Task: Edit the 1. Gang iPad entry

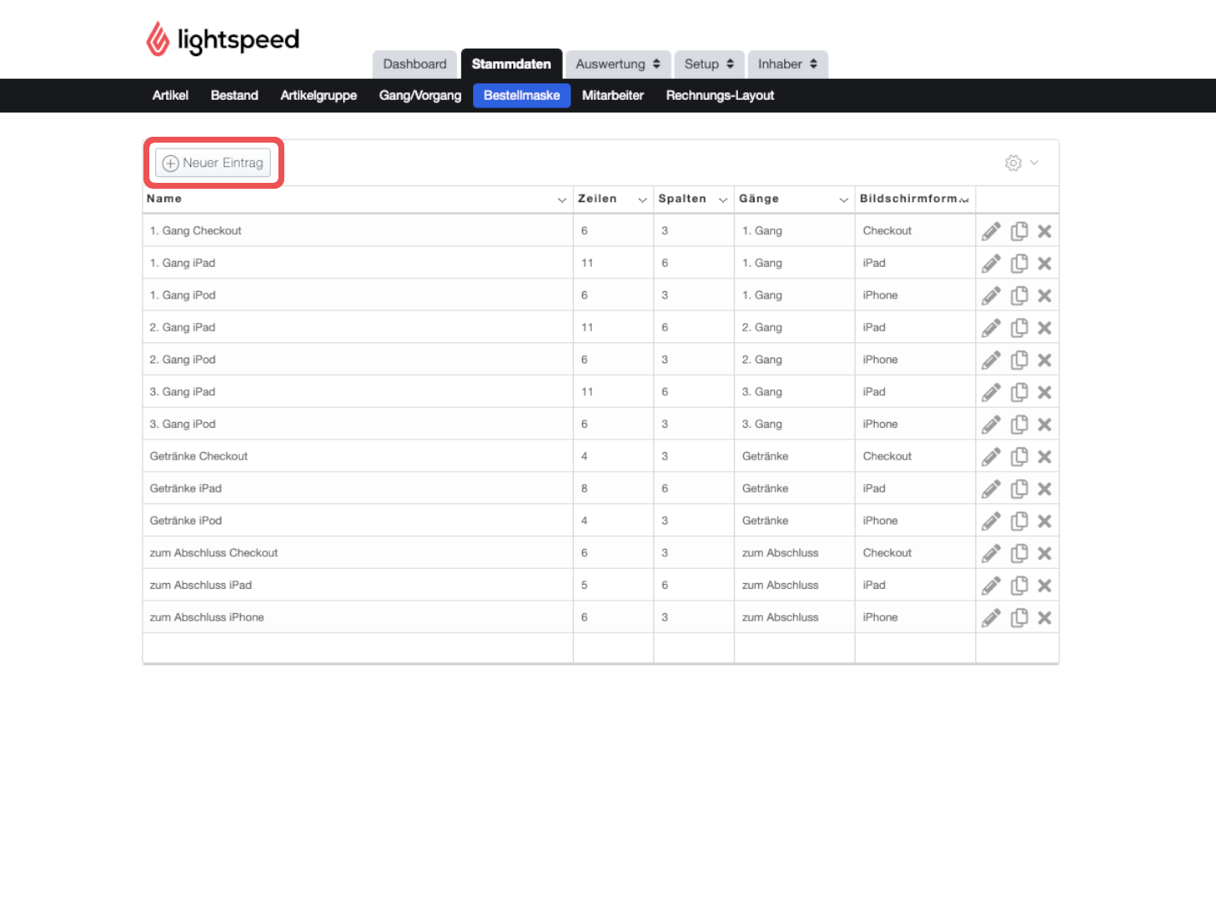Action: pos(991,263)
